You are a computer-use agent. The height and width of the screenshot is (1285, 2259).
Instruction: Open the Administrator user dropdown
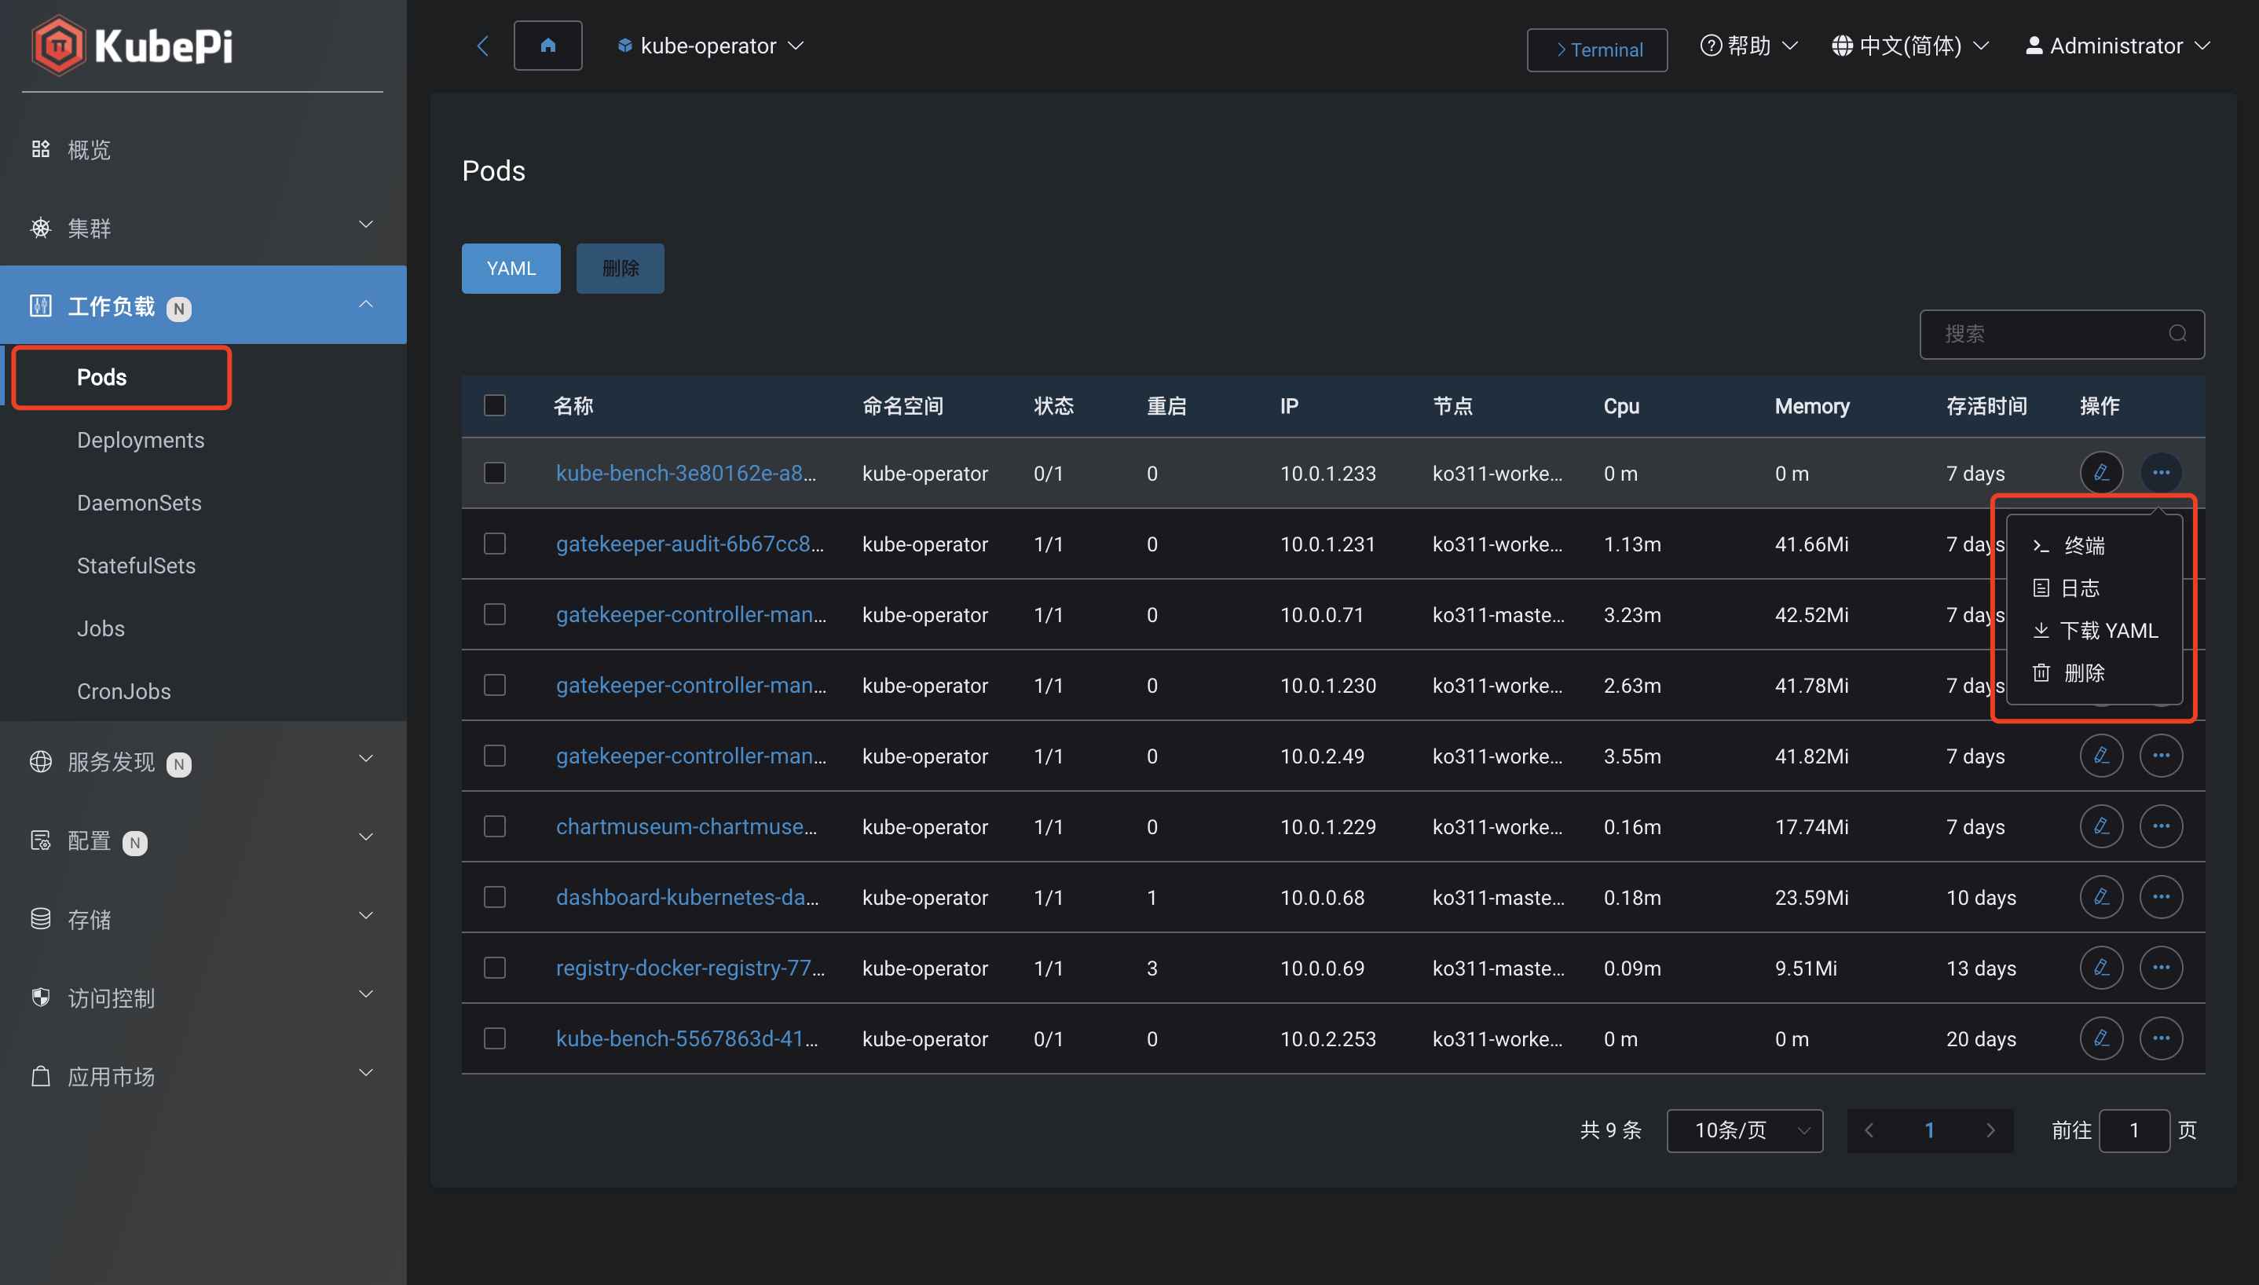pos(2118,46)
